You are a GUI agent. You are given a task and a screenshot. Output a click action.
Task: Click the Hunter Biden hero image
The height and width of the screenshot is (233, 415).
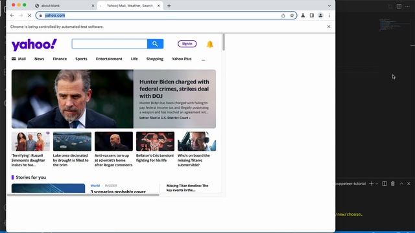tap(73, 99)
